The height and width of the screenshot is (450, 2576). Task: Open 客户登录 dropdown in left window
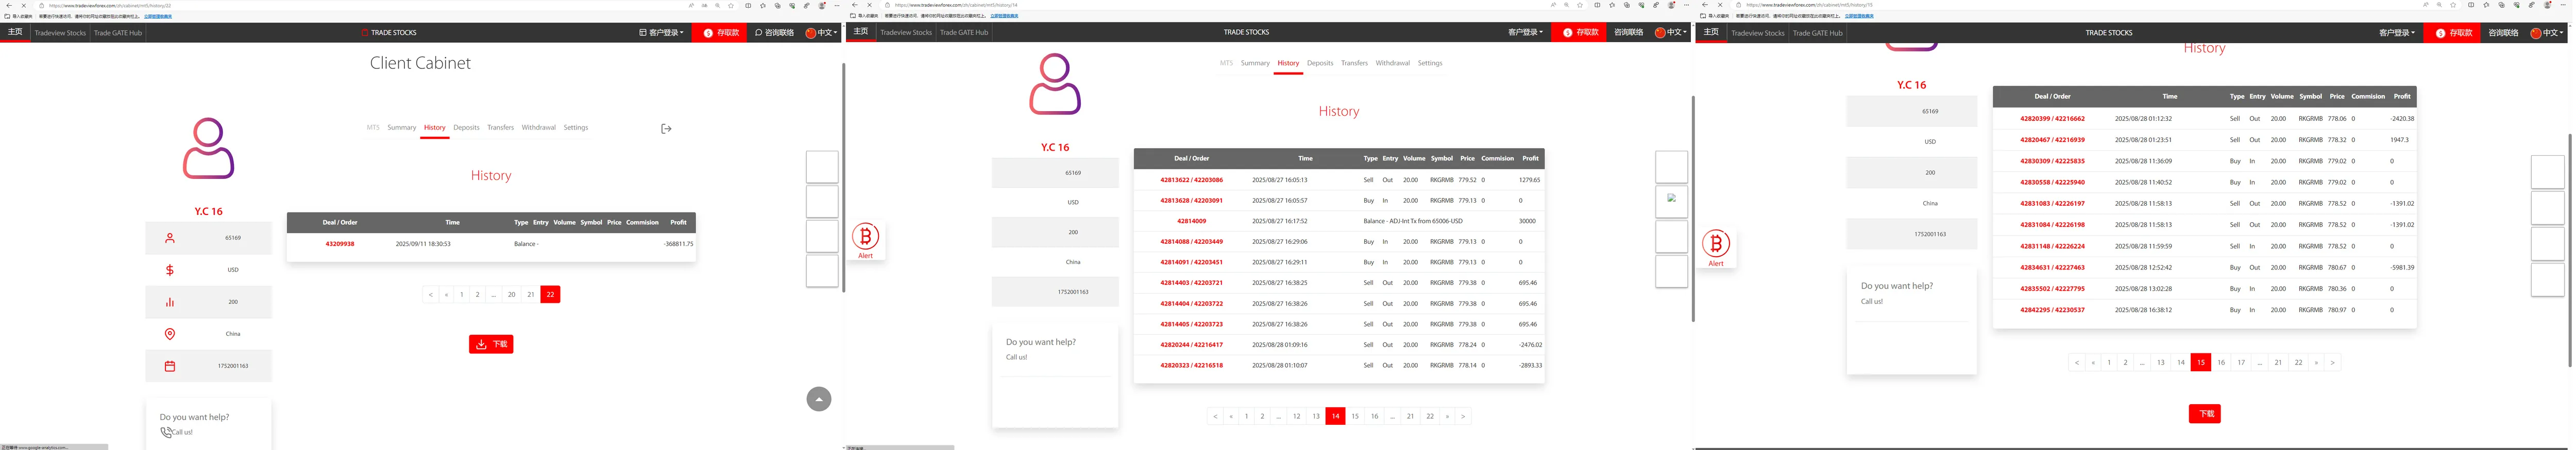[662, 33]
